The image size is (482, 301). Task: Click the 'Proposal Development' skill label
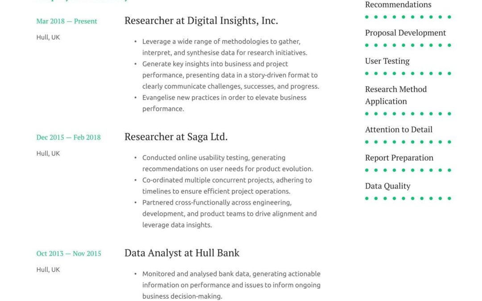tap(405, 33)
